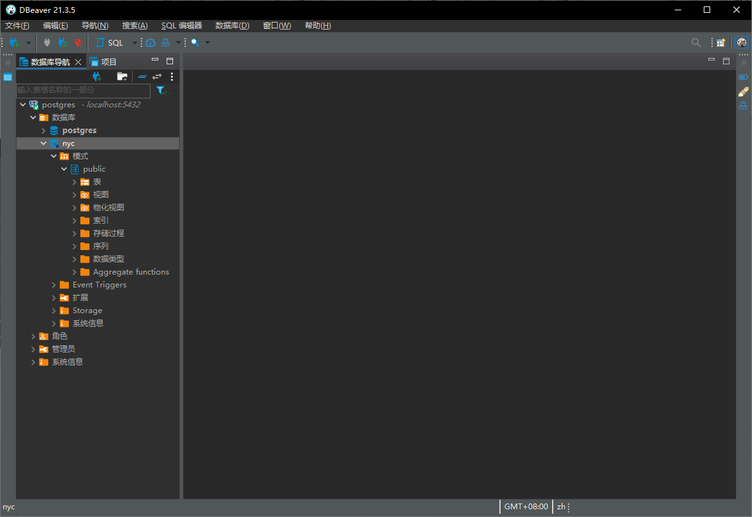Open the dashboard gauge icon in toolbar

pos(151,42)
